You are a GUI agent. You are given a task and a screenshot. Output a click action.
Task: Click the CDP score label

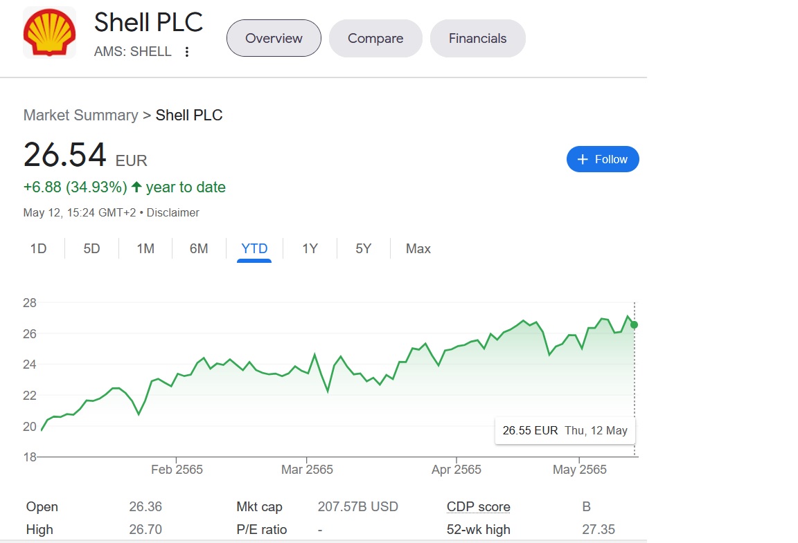point(478,507)
